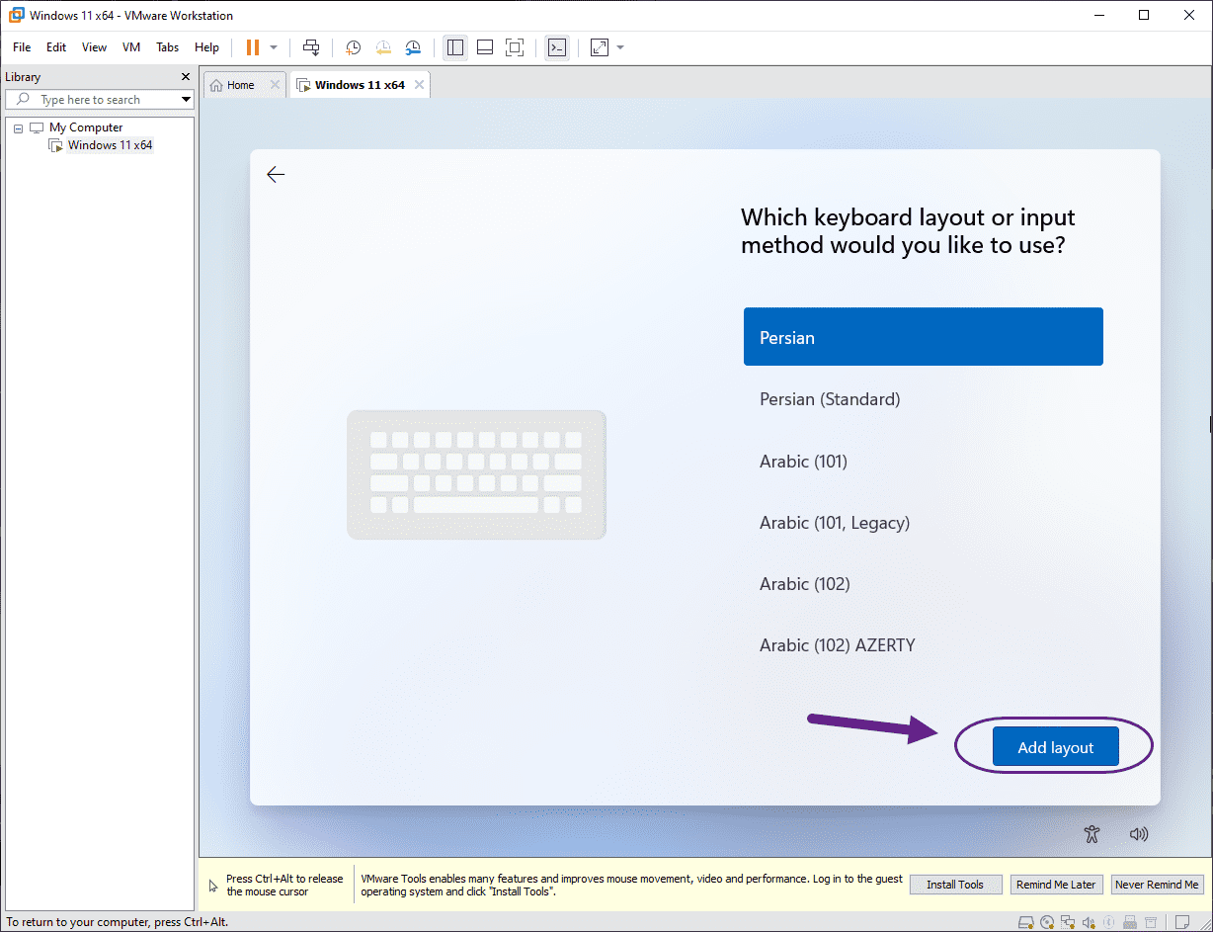Close the Library panel
The image size is (1213, 932).
[186, 77]
